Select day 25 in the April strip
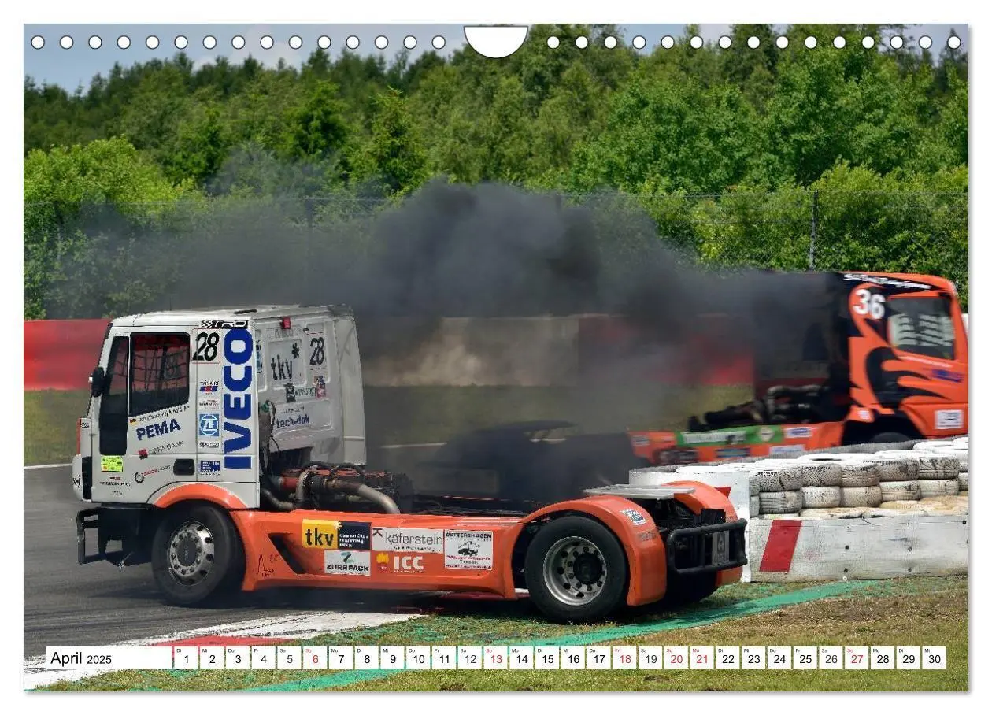The height and width of the screenshot is (715, 992). [805, 658]
